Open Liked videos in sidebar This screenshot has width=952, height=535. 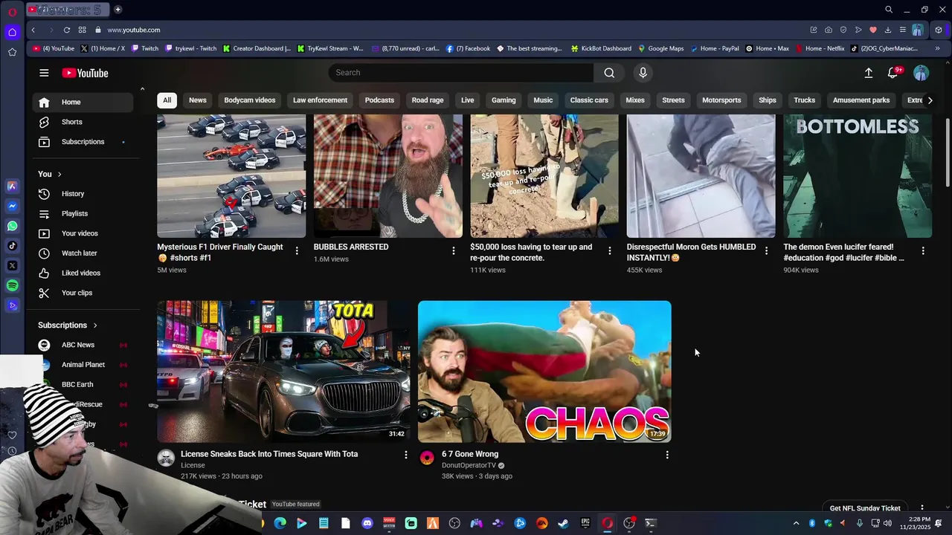coord(83,273)
